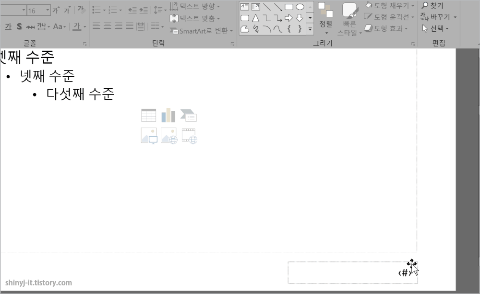Increase list indent level

click(x=144, y=10)
